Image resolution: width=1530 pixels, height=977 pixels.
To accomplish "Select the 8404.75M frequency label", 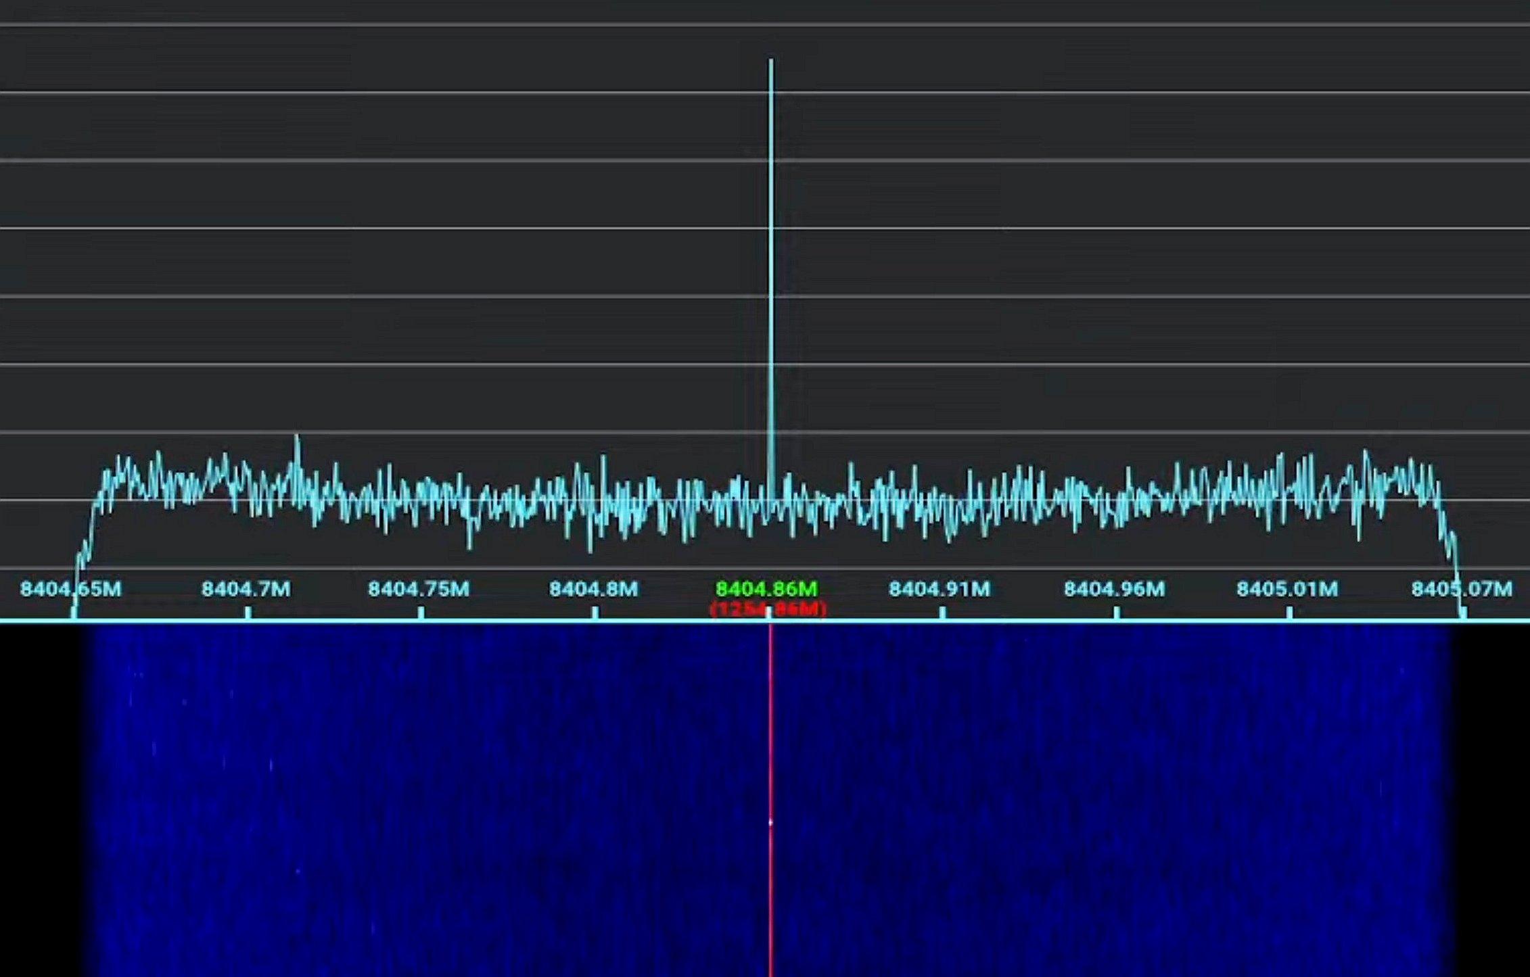I will click(x=419, y=589).
